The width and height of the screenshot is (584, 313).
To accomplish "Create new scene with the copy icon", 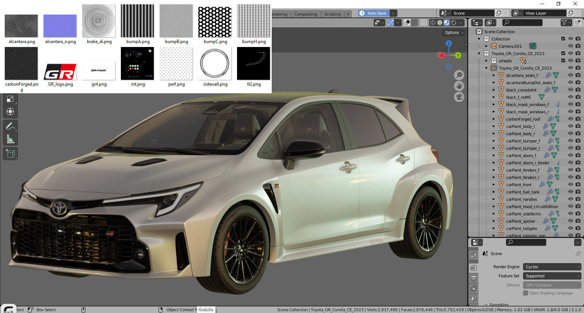I will pyautogui.click(x=499, y=13).
